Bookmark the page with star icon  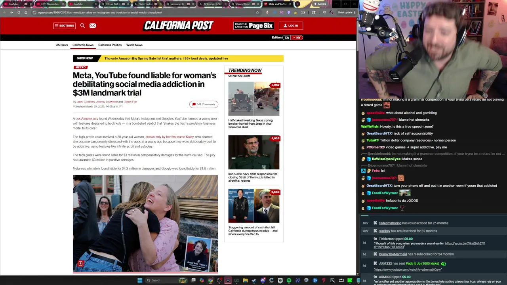[x=257, y=13]
